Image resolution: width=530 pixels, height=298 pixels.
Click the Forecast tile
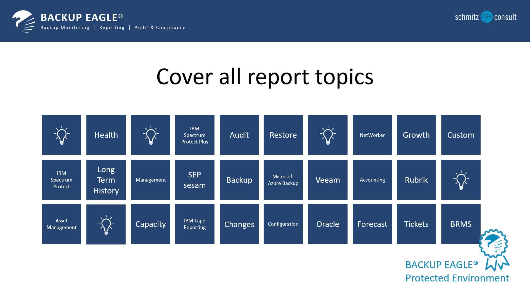tap(372, 224)
